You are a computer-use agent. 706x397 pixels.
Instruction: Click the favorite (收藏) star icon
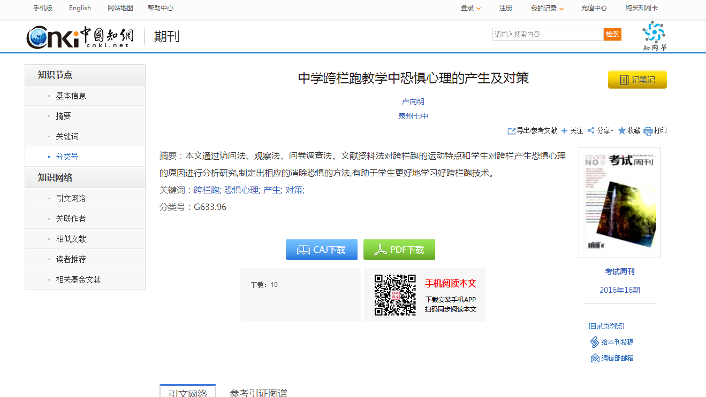621,130
